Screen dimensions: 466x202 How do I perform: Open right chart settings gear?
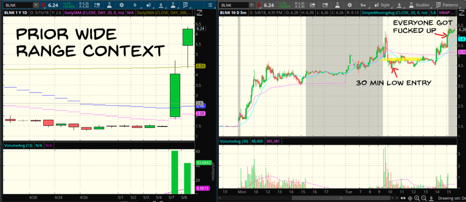[x=349, y=5]
